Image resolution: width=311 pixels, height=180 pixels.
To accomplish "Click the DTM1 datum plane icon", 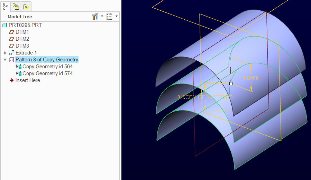I will 12,32.
